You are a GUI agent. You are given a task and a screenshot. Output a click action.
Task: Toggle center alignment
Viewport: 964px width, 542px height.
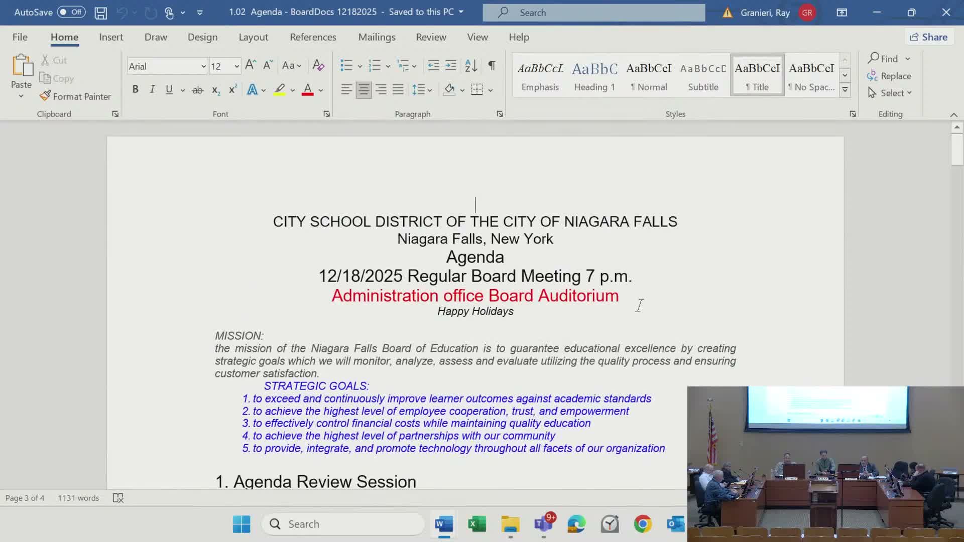364,89
